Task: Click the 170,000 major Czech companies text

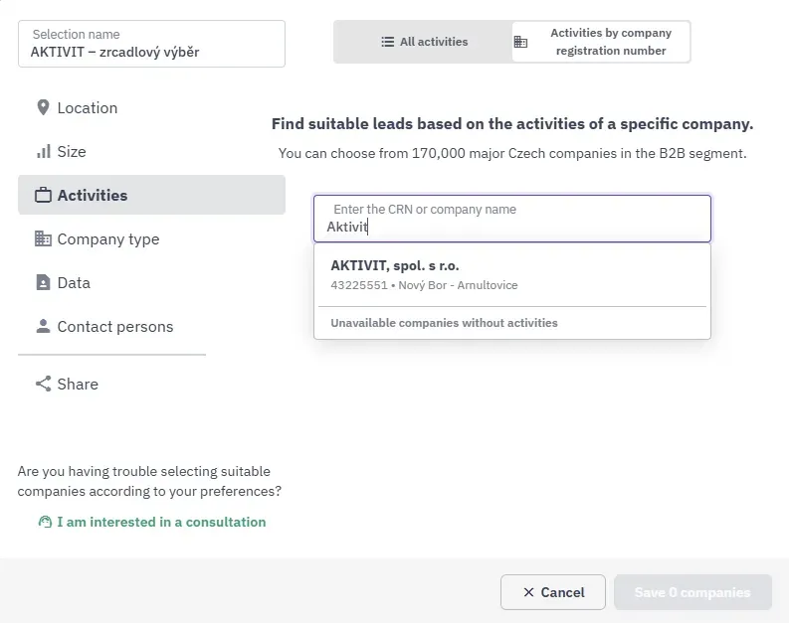Action: coord(512,153)
